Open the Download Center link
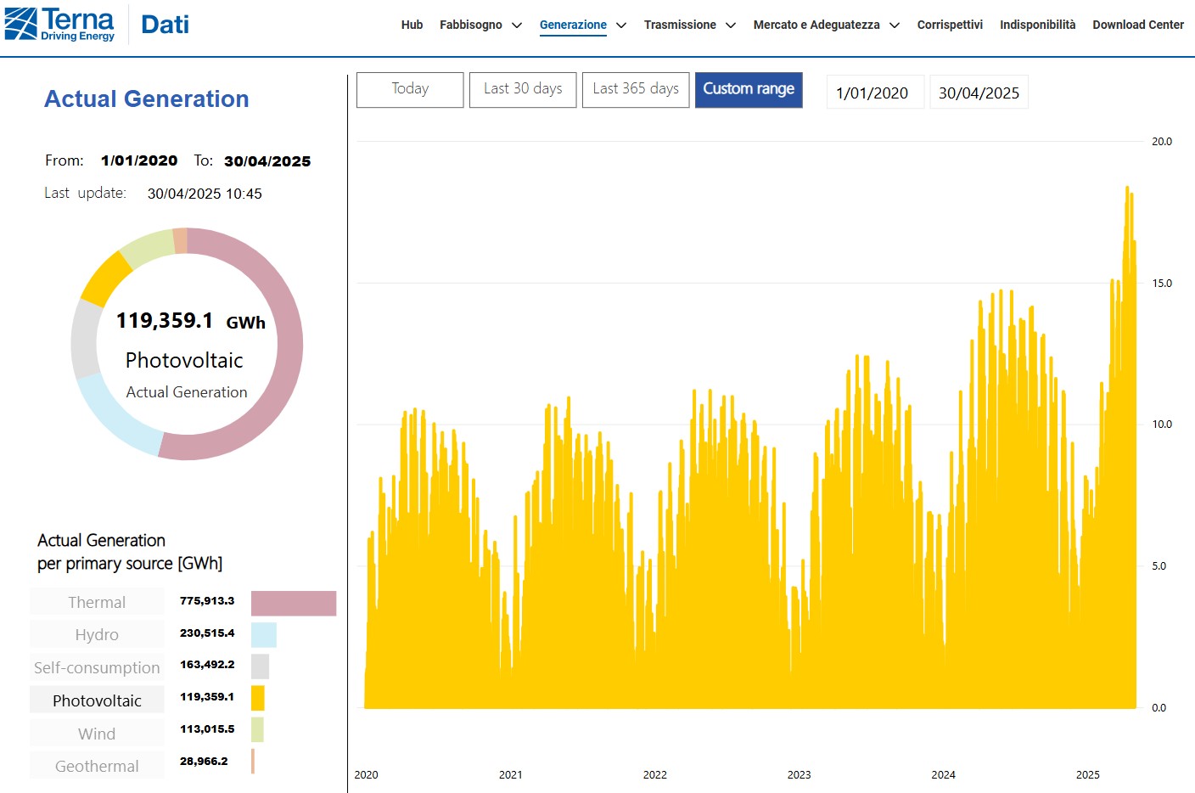This screenshot has width=1195, height=793. pos(1137,25)
